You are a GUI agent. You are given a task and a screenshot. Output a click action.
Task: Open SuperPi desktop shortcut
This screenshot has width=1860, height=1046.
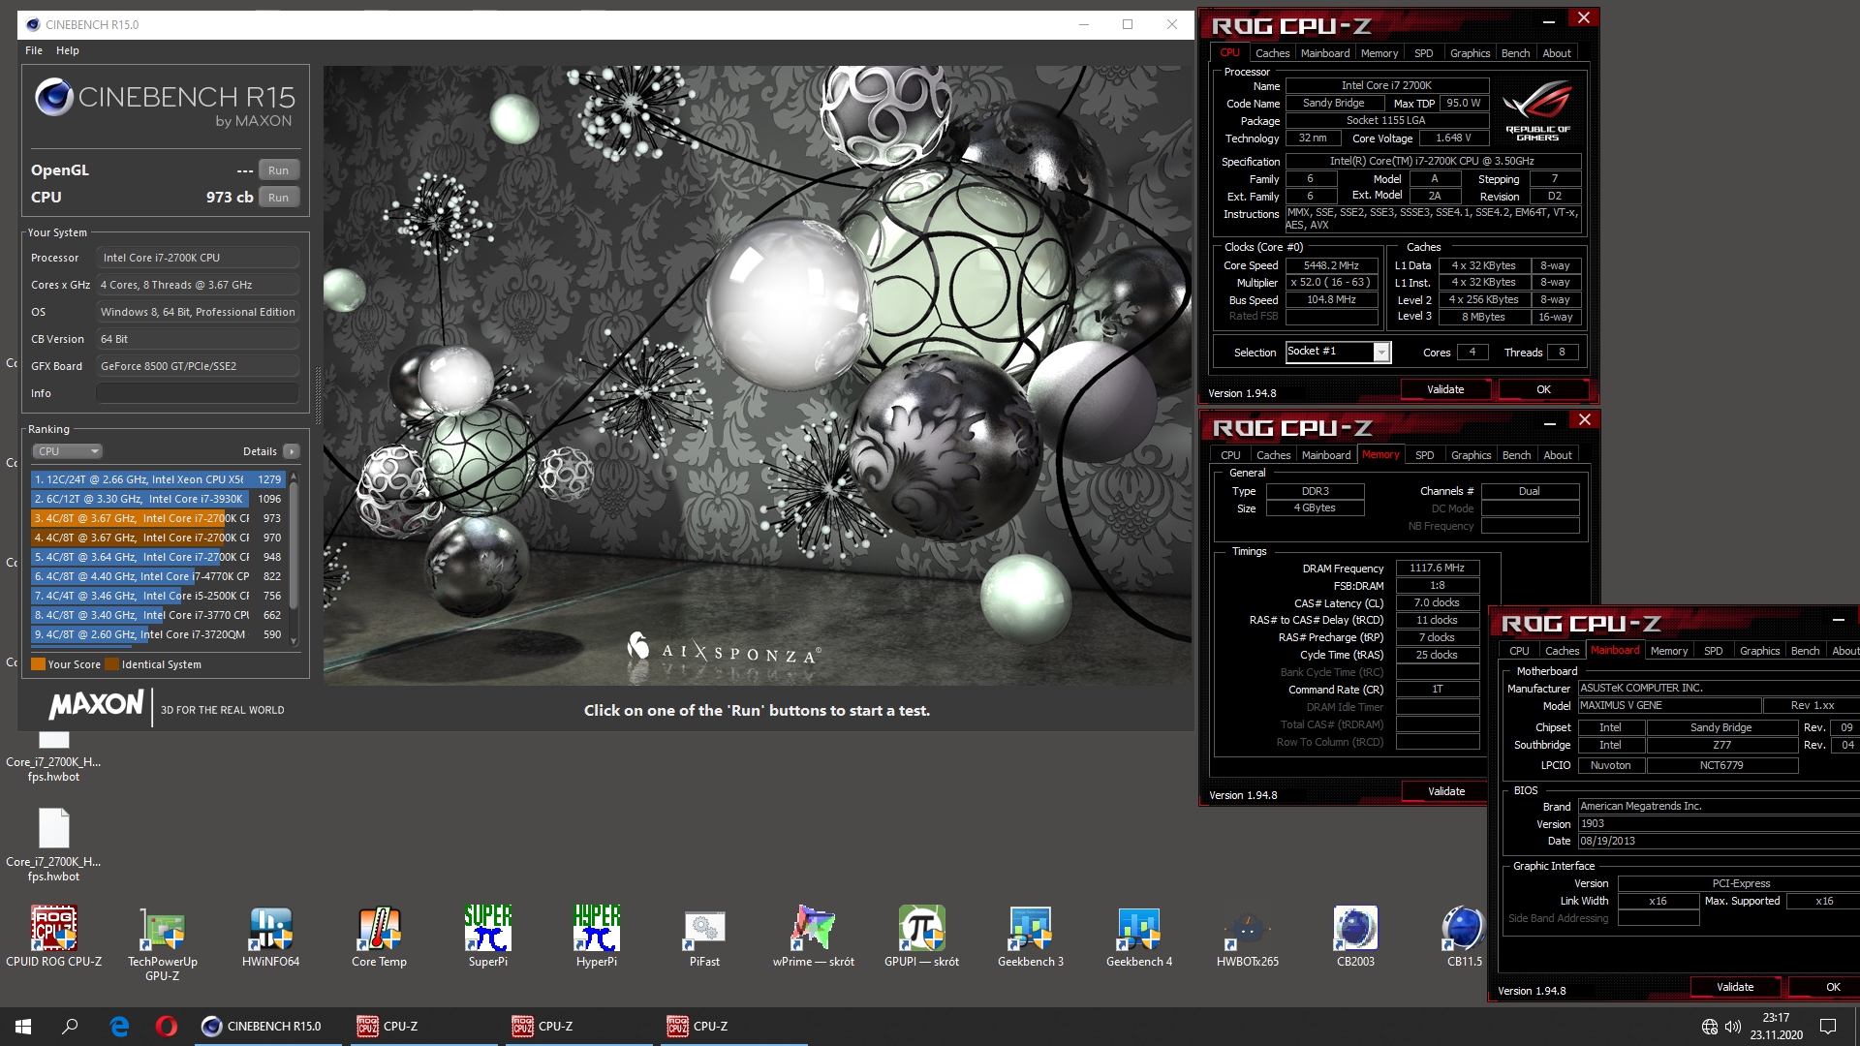(x=488, y=936)
